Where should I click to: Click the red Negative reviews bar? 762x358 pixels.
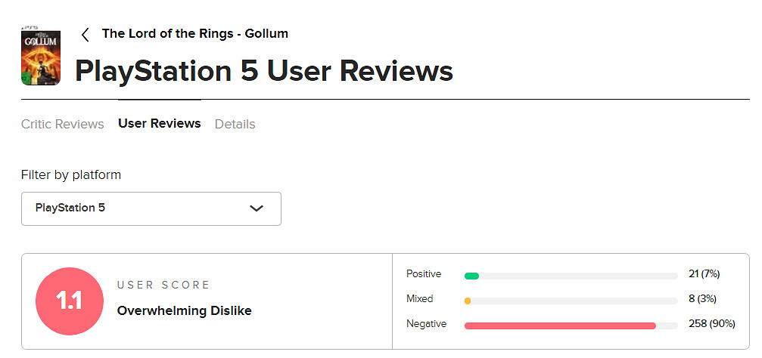pyautogui.click(x=560, y=326)
